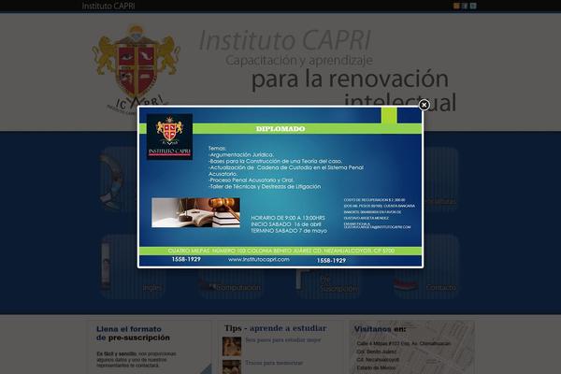Click the DIPLOMADO heading banner
Viewport: 561px width, 374px height.
280,129
